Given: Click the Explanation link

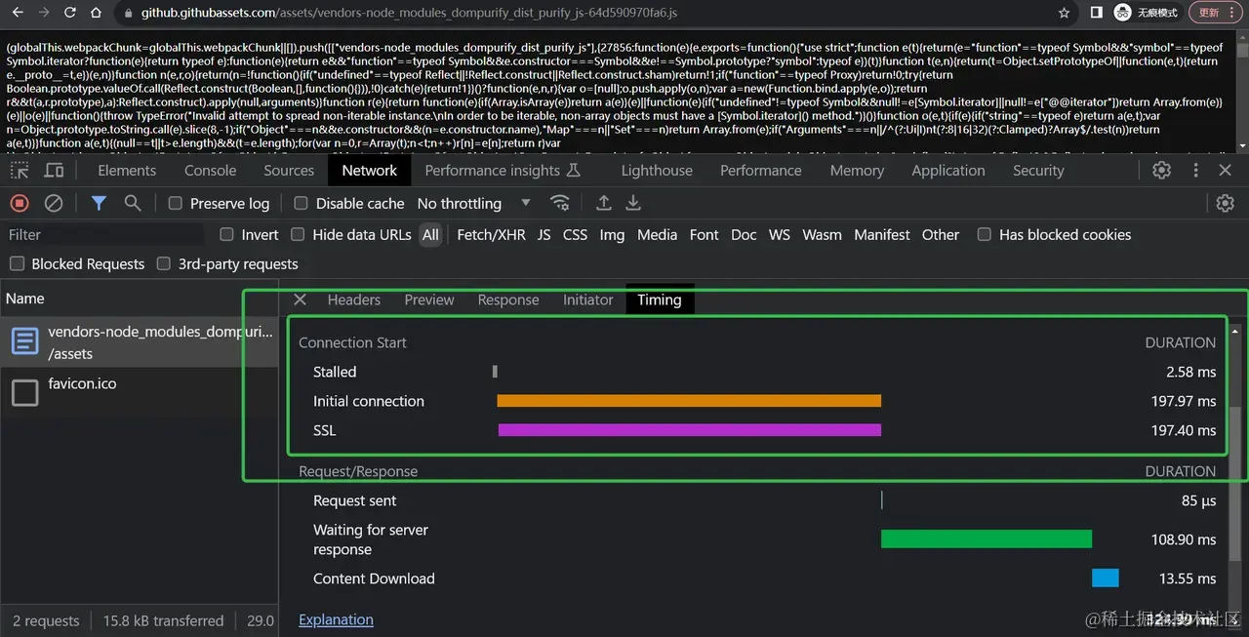Looking at the screenshot, I should tap(336, 619).
